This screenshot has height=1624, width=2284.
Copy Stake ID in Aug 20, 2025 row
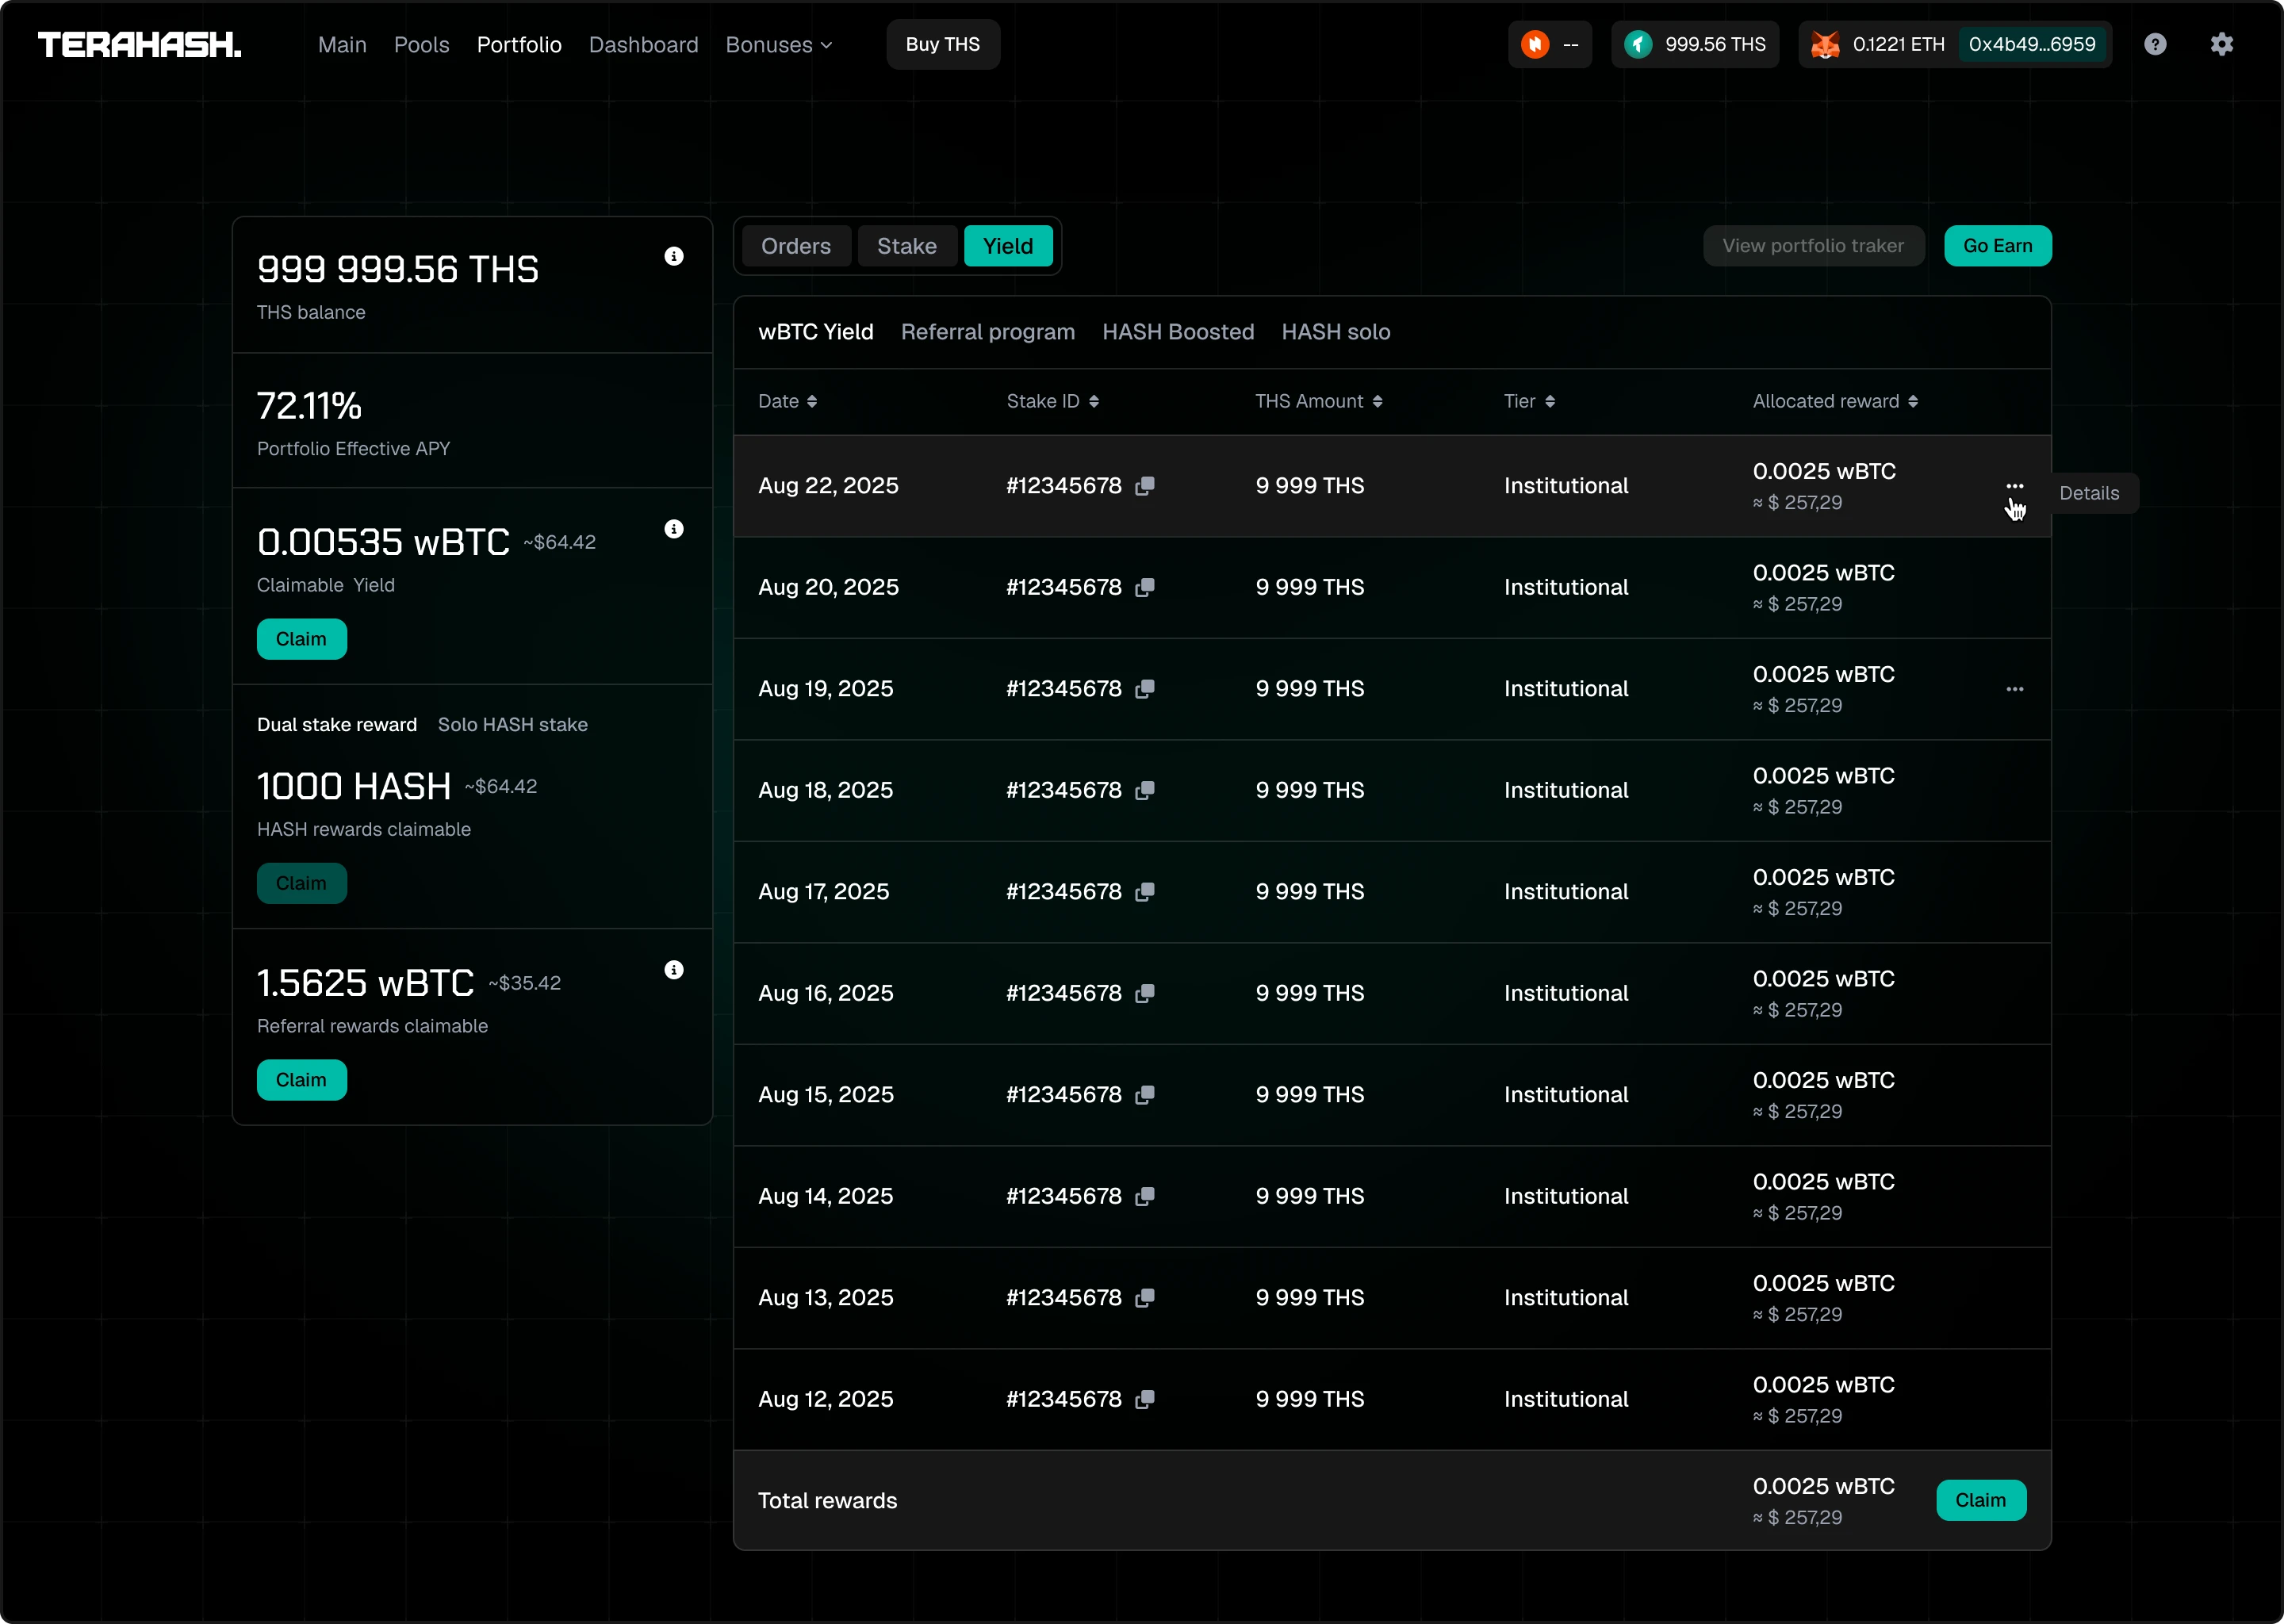[1145, 588]
